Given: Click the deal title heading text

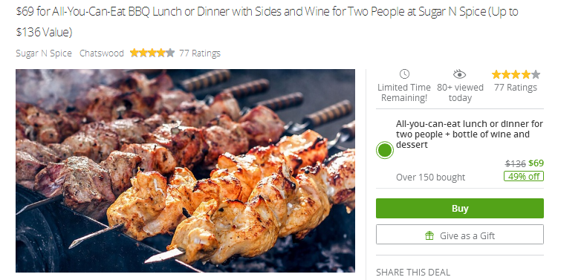Looking at the screenshot, I should 267,22.
